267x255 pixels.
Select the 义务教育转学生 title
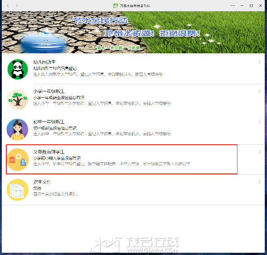(49, 151)
